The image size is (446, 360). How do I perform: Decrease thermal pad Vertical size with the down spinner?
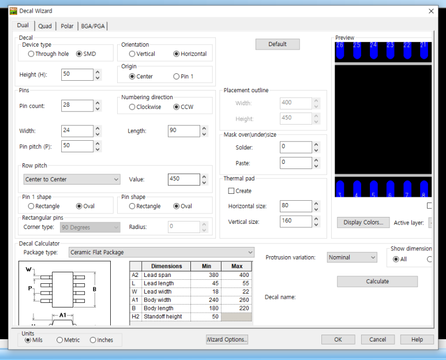coord(316,224)
